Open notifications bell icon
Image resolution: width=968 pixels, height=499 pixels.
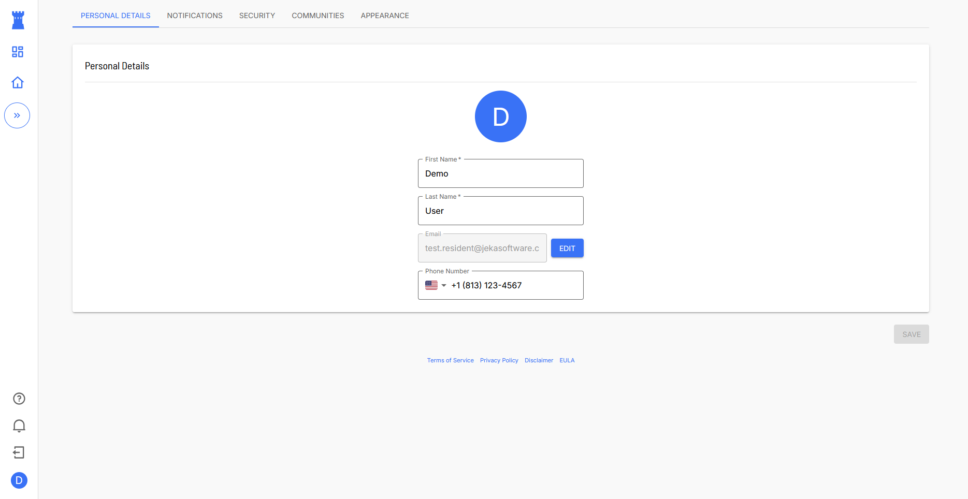point(19,425)
